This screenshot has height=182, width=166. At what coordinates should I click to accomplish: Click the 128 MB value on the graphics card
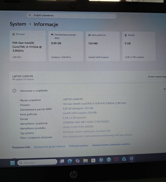point(93,43)
